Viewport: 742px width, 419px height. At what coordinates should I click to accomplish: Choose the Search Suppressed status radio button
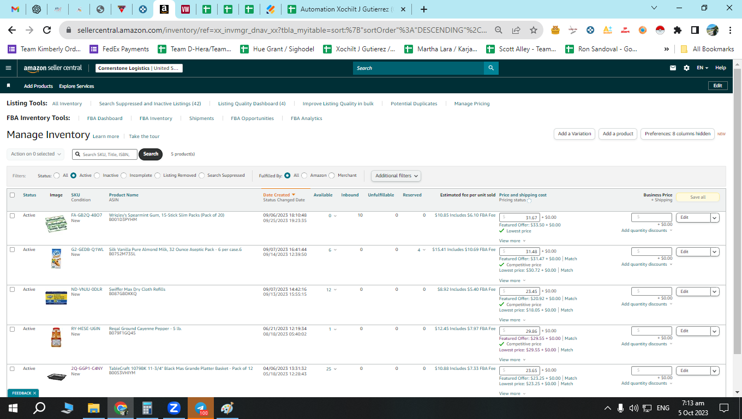pyautogui.click(x=202, y=176)
